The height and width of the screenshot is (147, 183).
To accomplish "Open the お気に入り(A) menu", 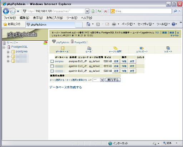I will (x=55, y=18).
